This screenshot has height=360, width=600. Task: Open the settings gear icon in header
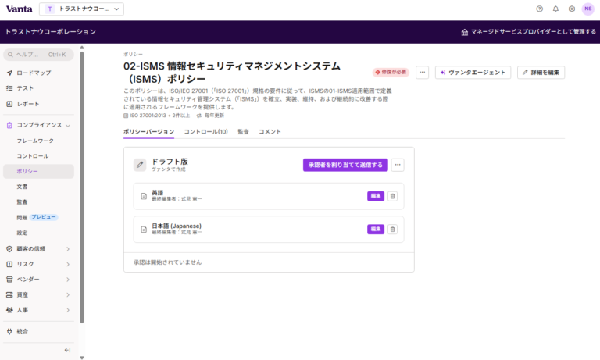tap(572, 9)
